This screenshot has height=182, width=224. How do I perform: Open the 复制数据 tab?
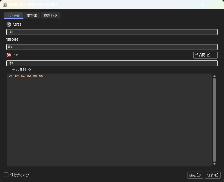point(51,16)
